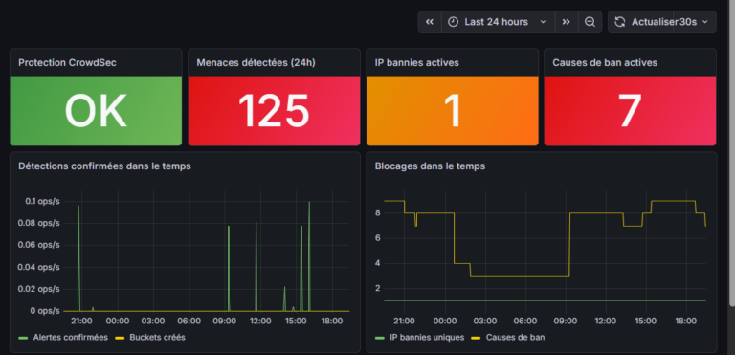Click the 0.06 ops/s axis label
Viewport: 735px width, 355px height.
tap(40, 245)
